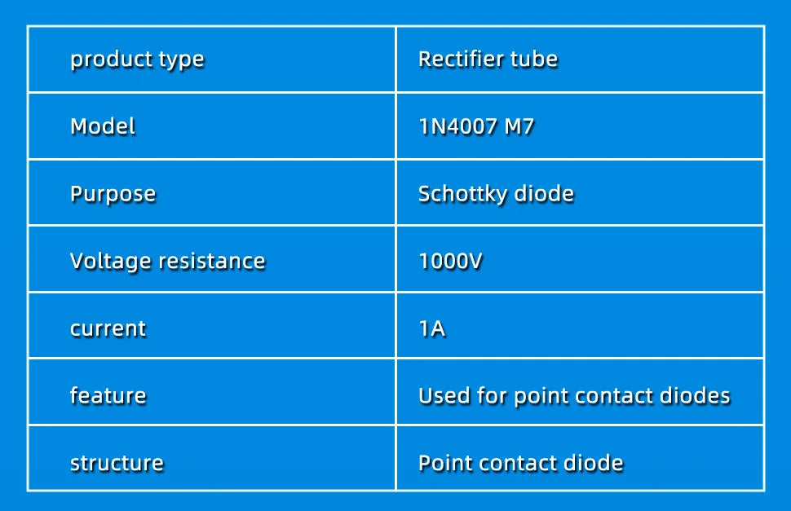Image resolution: width=791 pixels, height=511 pixels.
Task: Click the 'Purpose' row label
Action: (x=113, y=194)
